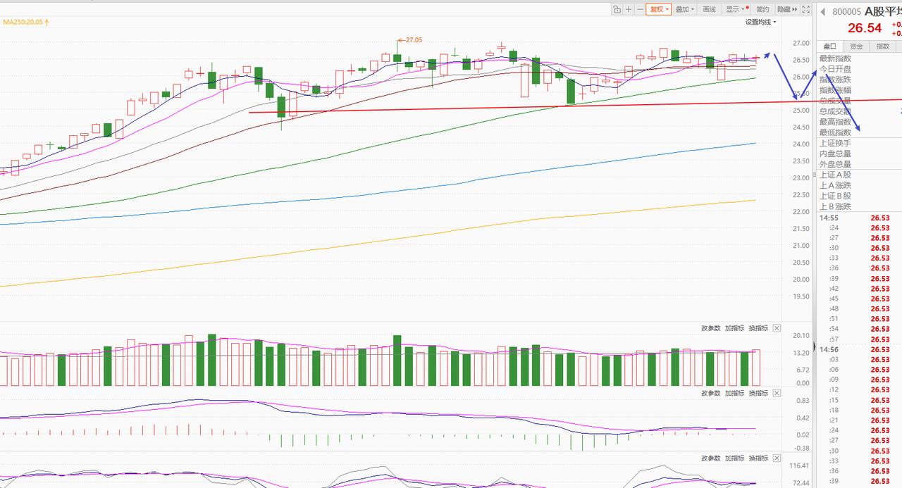Toggle fullscreen chart icon
This screenshot has width=902, height=488.
806,9
